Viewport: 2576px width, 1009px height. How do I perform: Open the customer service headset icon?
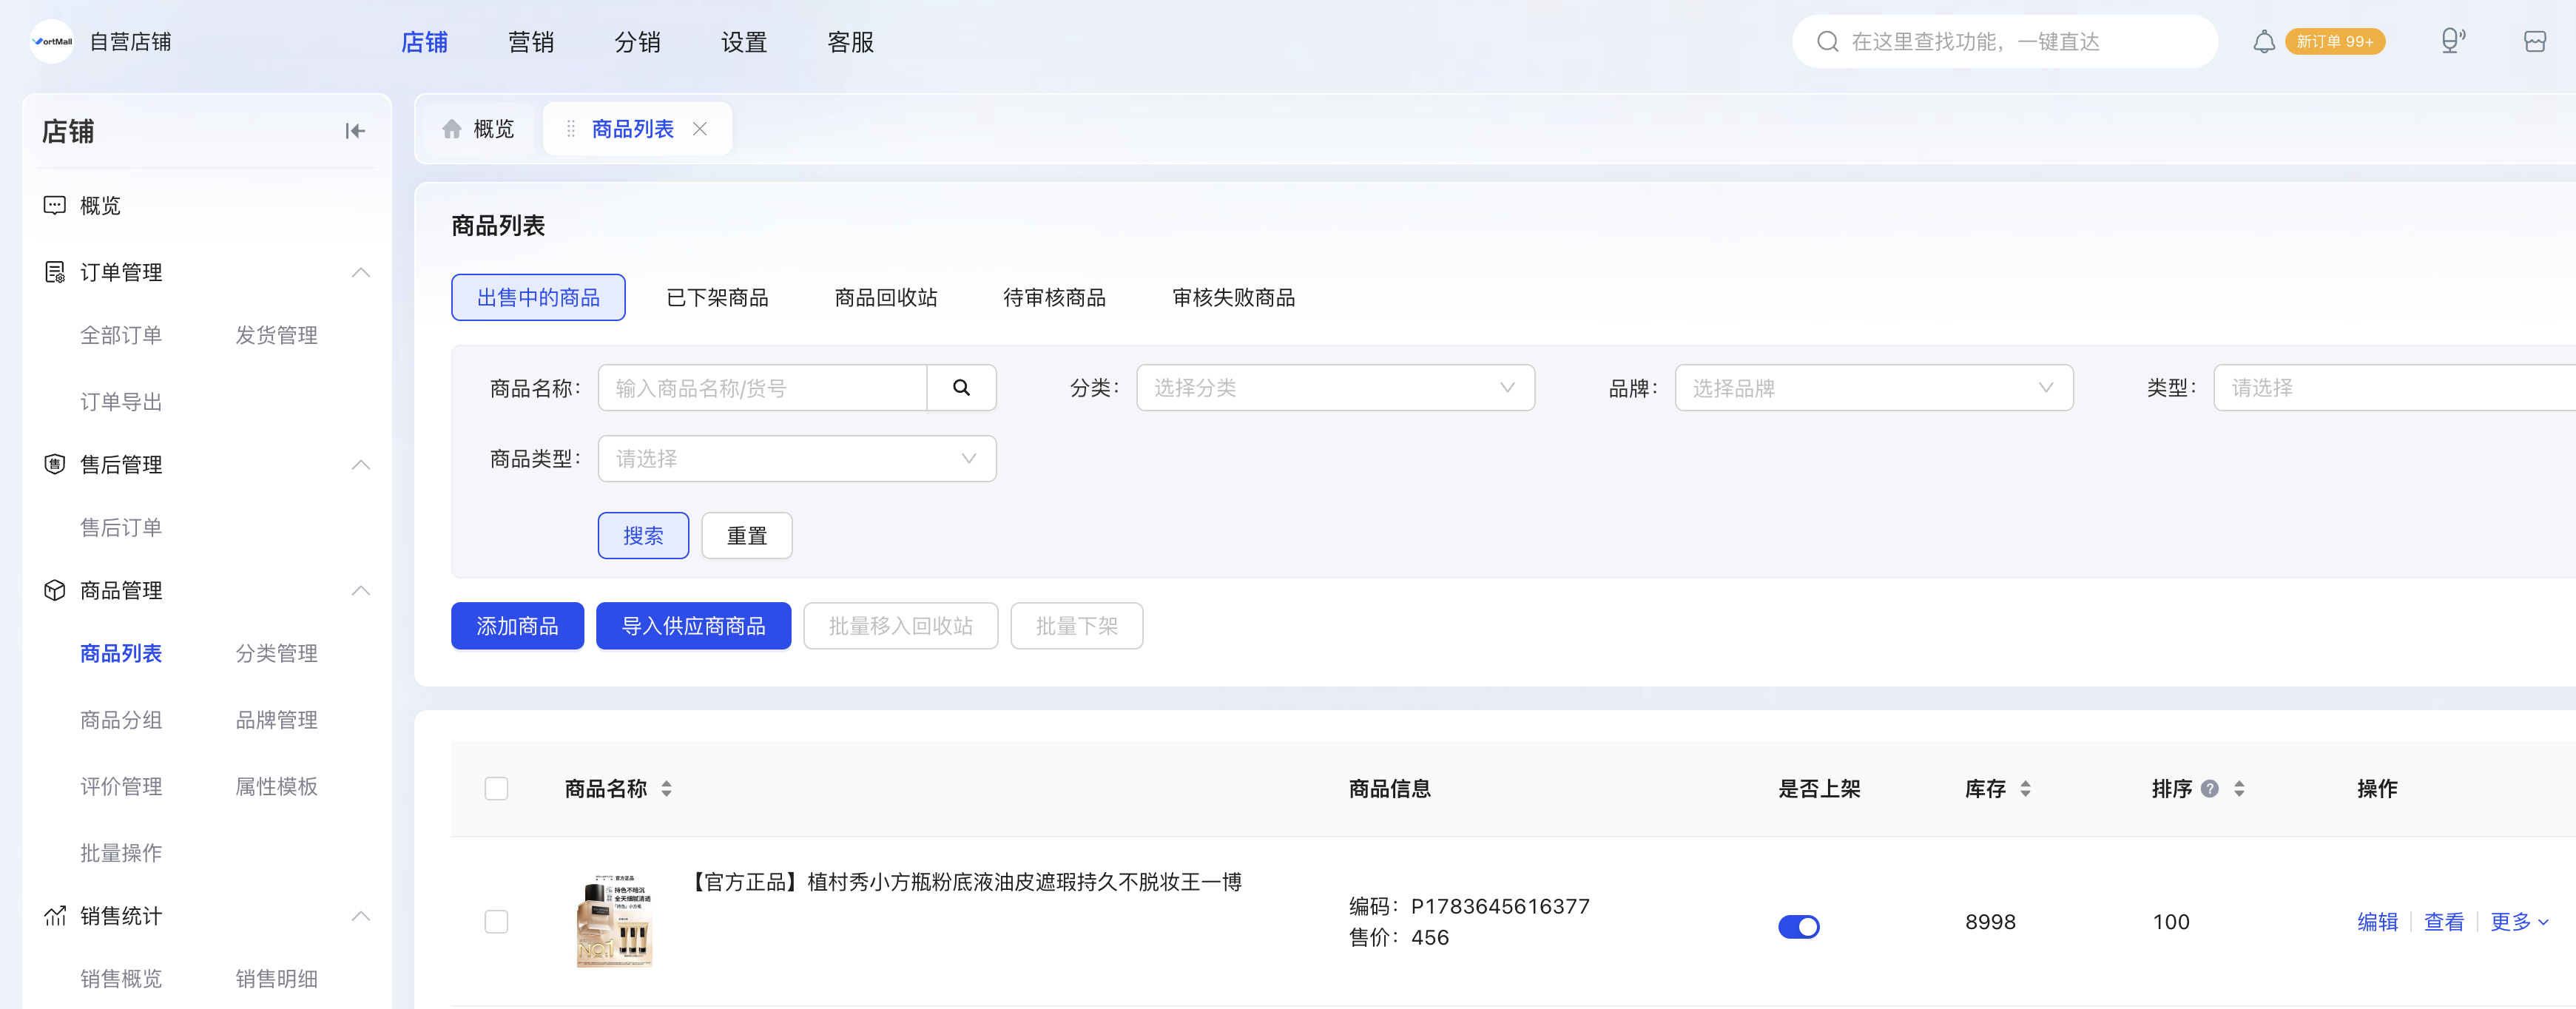coord(2452,41)
